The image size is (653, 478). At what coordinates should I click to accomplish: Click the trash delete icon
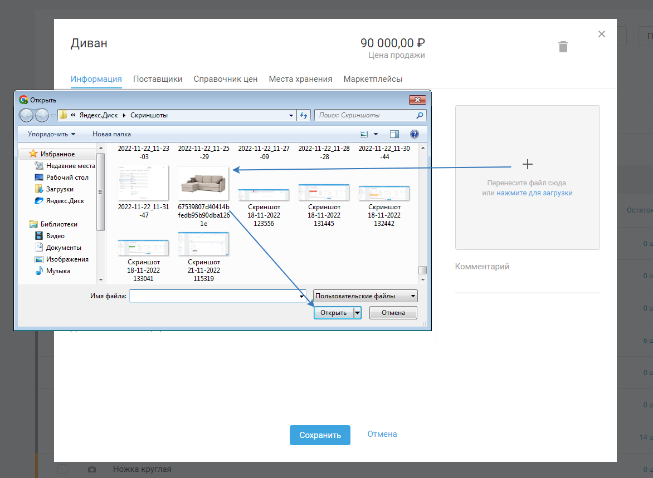[563, 47]
